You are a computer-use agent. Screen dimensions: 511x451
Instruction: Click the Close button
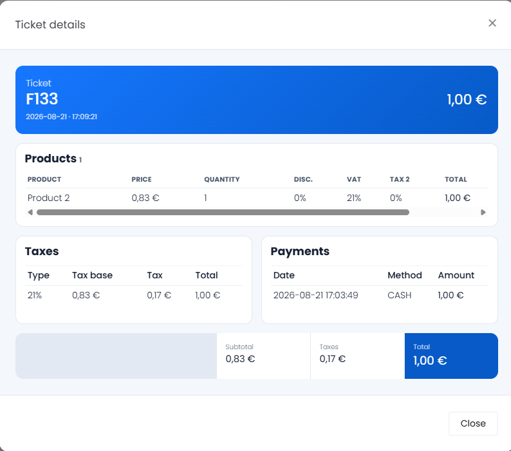click(473, 423)
